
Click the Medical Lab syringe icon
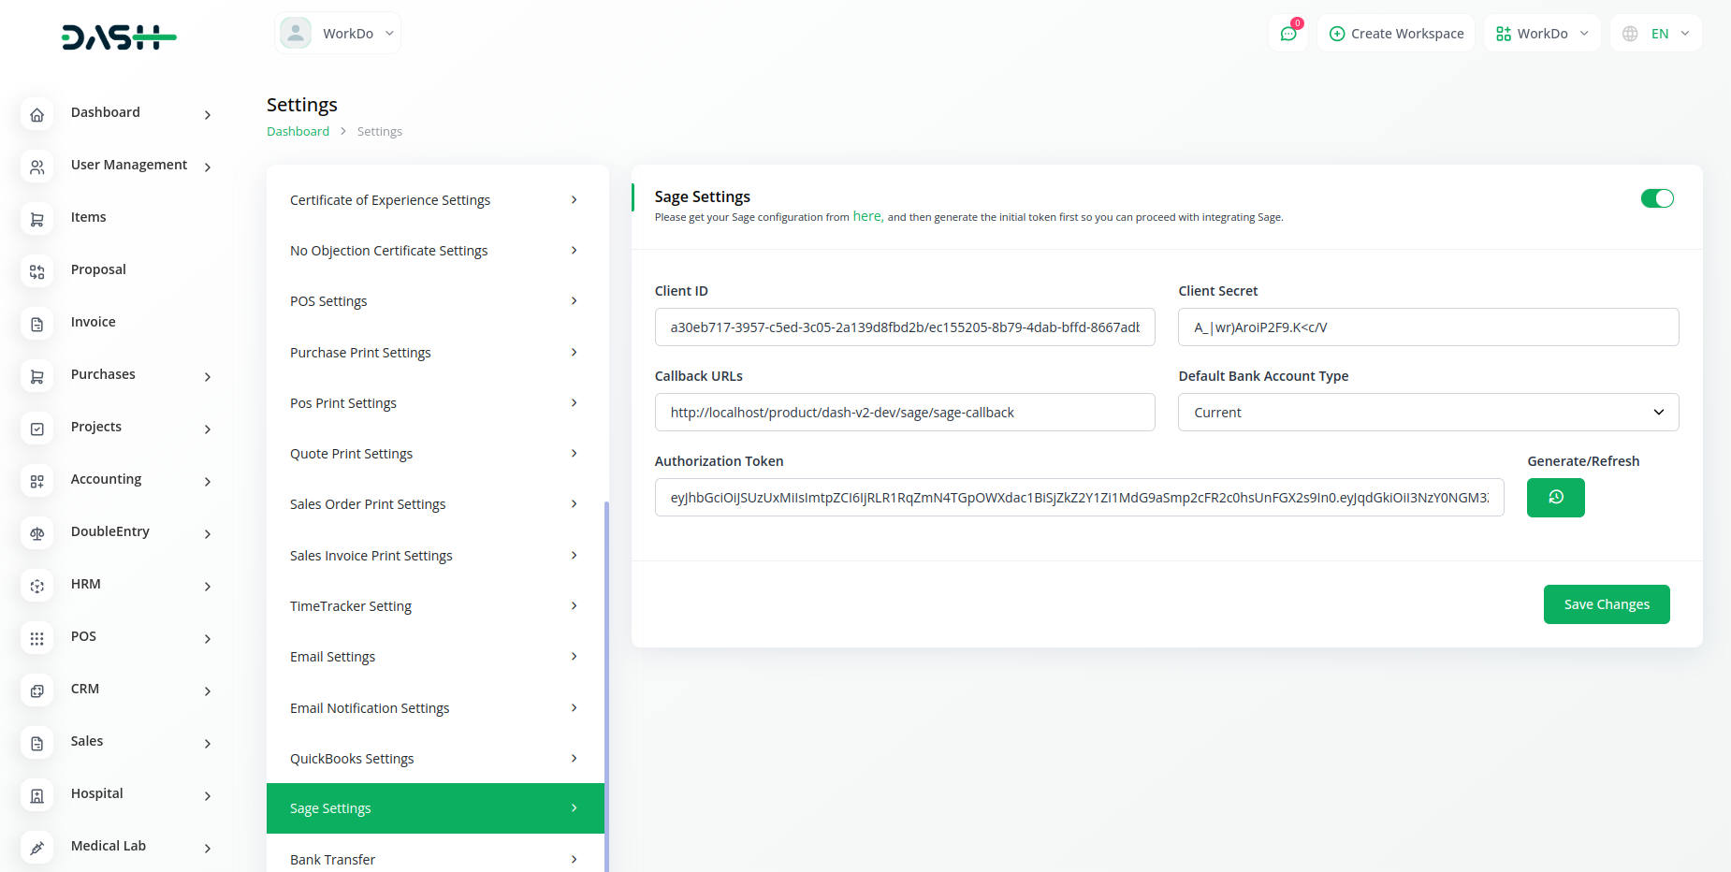(37, 848)
